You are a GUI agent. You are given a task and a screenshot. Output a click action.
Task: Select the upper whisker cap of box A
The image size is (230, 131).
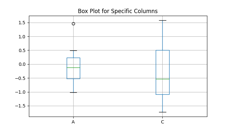click(73, 50)
